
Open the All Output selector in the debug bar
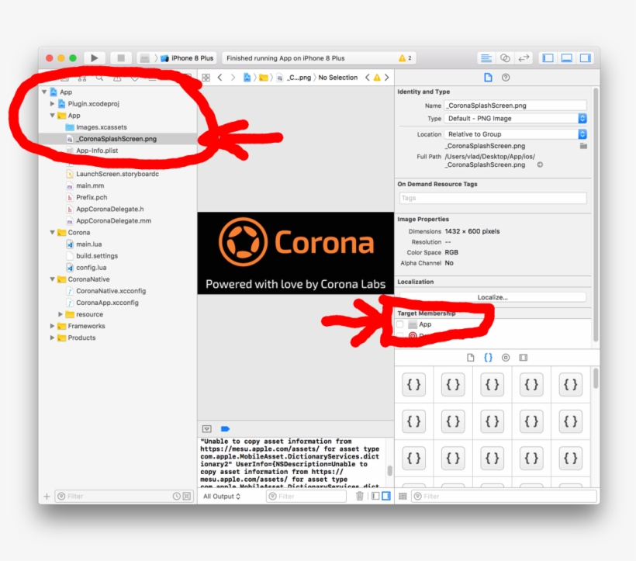tap(221, 497)
